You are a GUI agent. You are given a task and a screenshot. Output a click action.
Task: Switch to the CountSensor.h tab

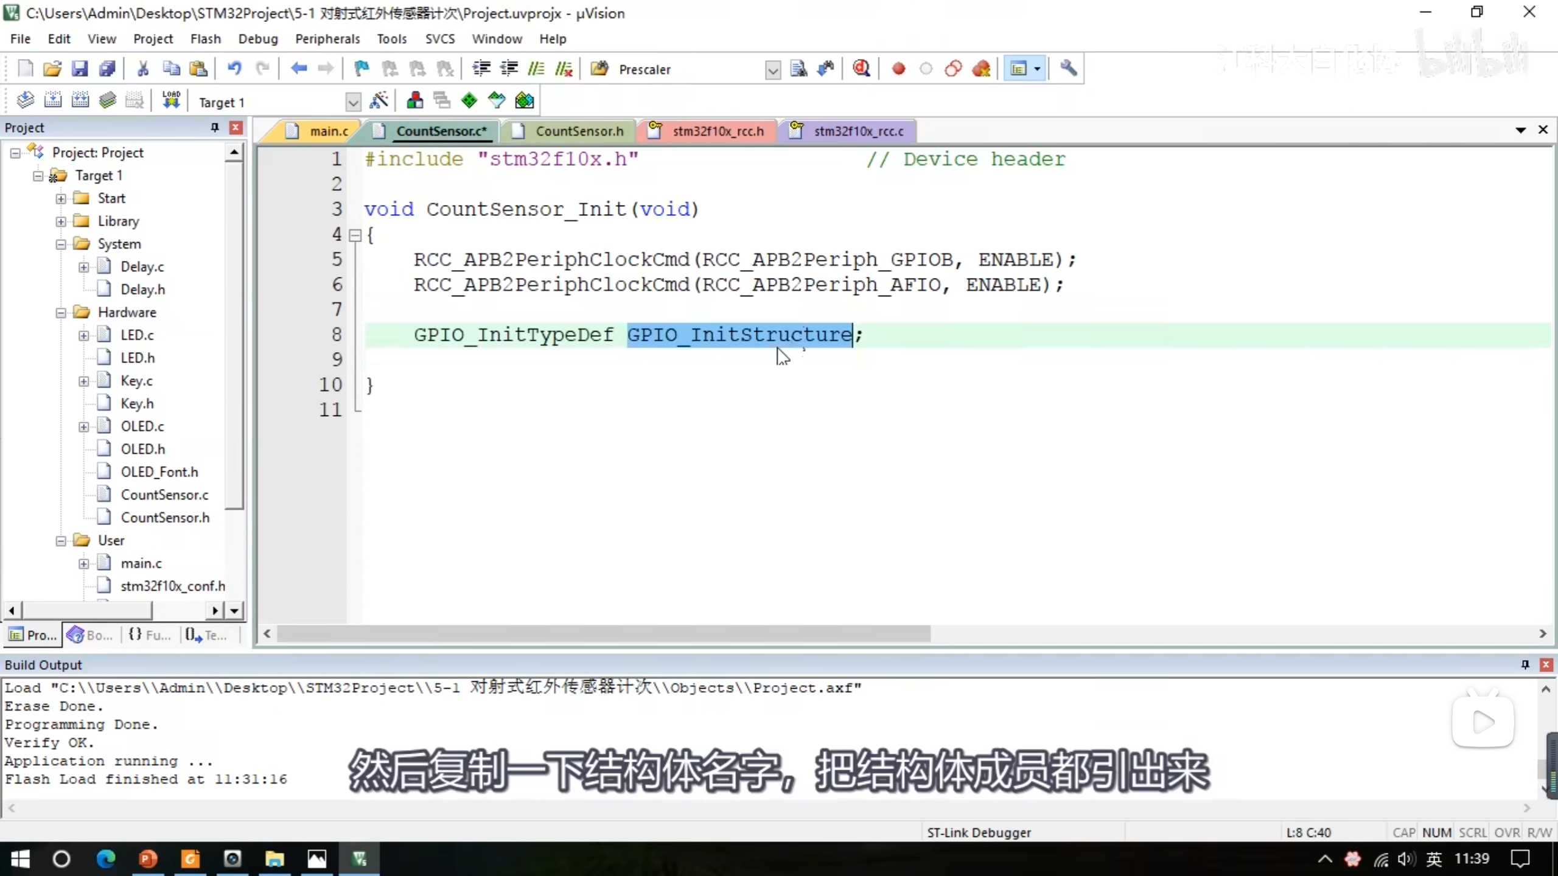tap(579, 131)
